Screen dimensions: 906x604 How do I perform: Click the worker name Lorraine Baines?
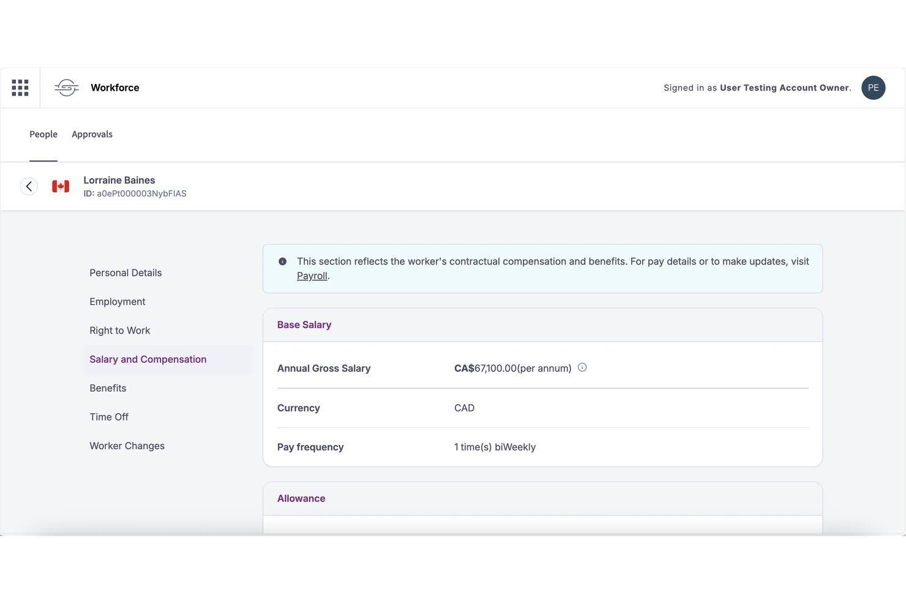click(119, 180)
